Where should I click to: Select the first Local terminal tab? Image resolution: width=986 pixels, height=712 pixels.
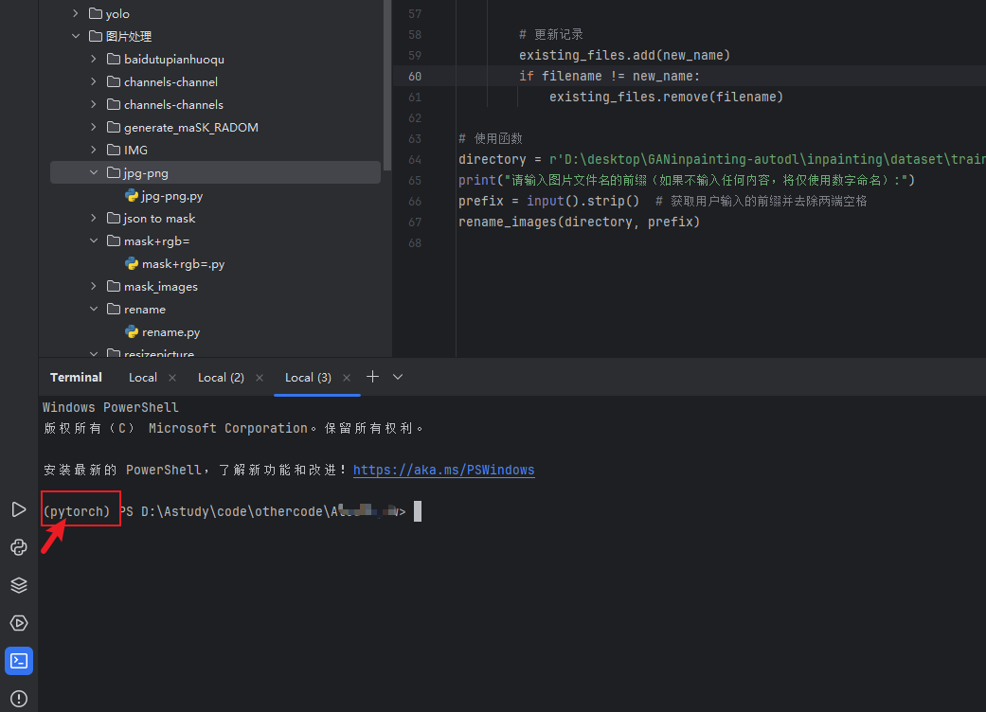142,377
